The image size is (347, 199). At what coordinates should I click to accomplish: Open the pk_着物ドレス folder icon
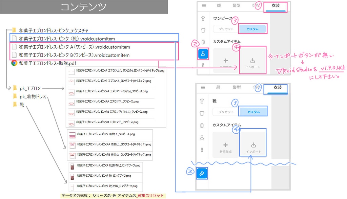click(x=15, y=96)
